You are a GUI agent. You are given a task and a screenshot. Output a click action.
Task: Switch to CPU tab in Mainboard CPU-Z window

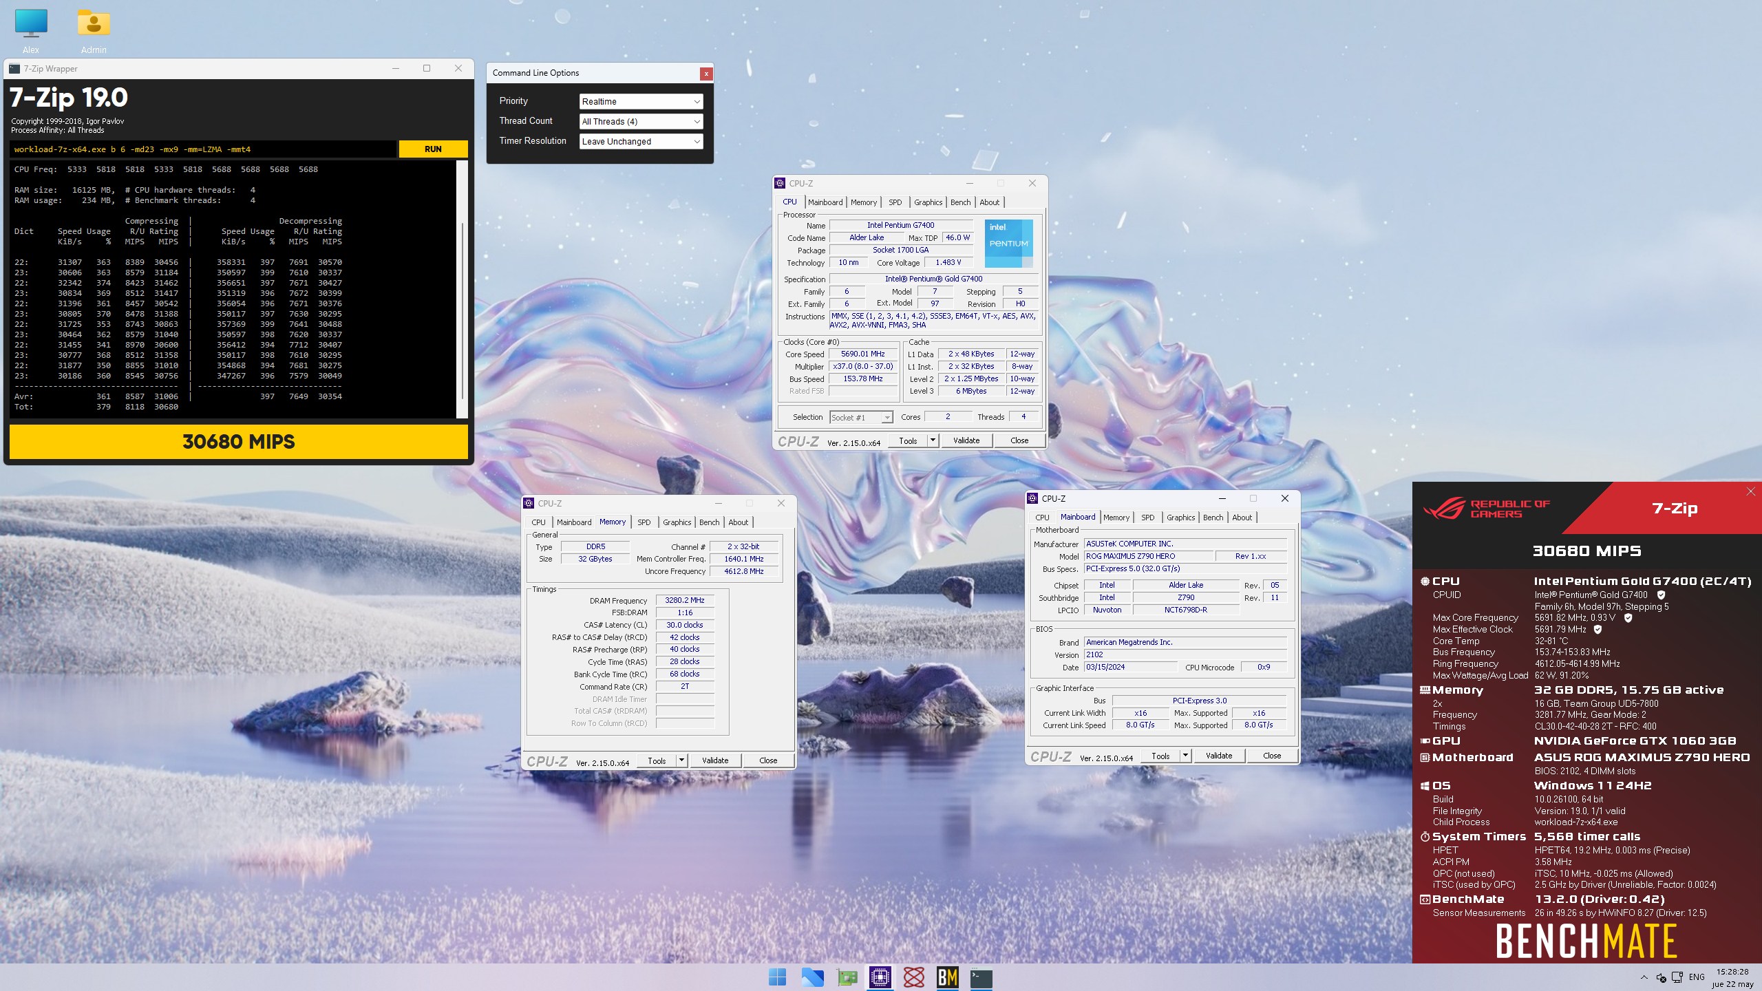point(1042,518)
